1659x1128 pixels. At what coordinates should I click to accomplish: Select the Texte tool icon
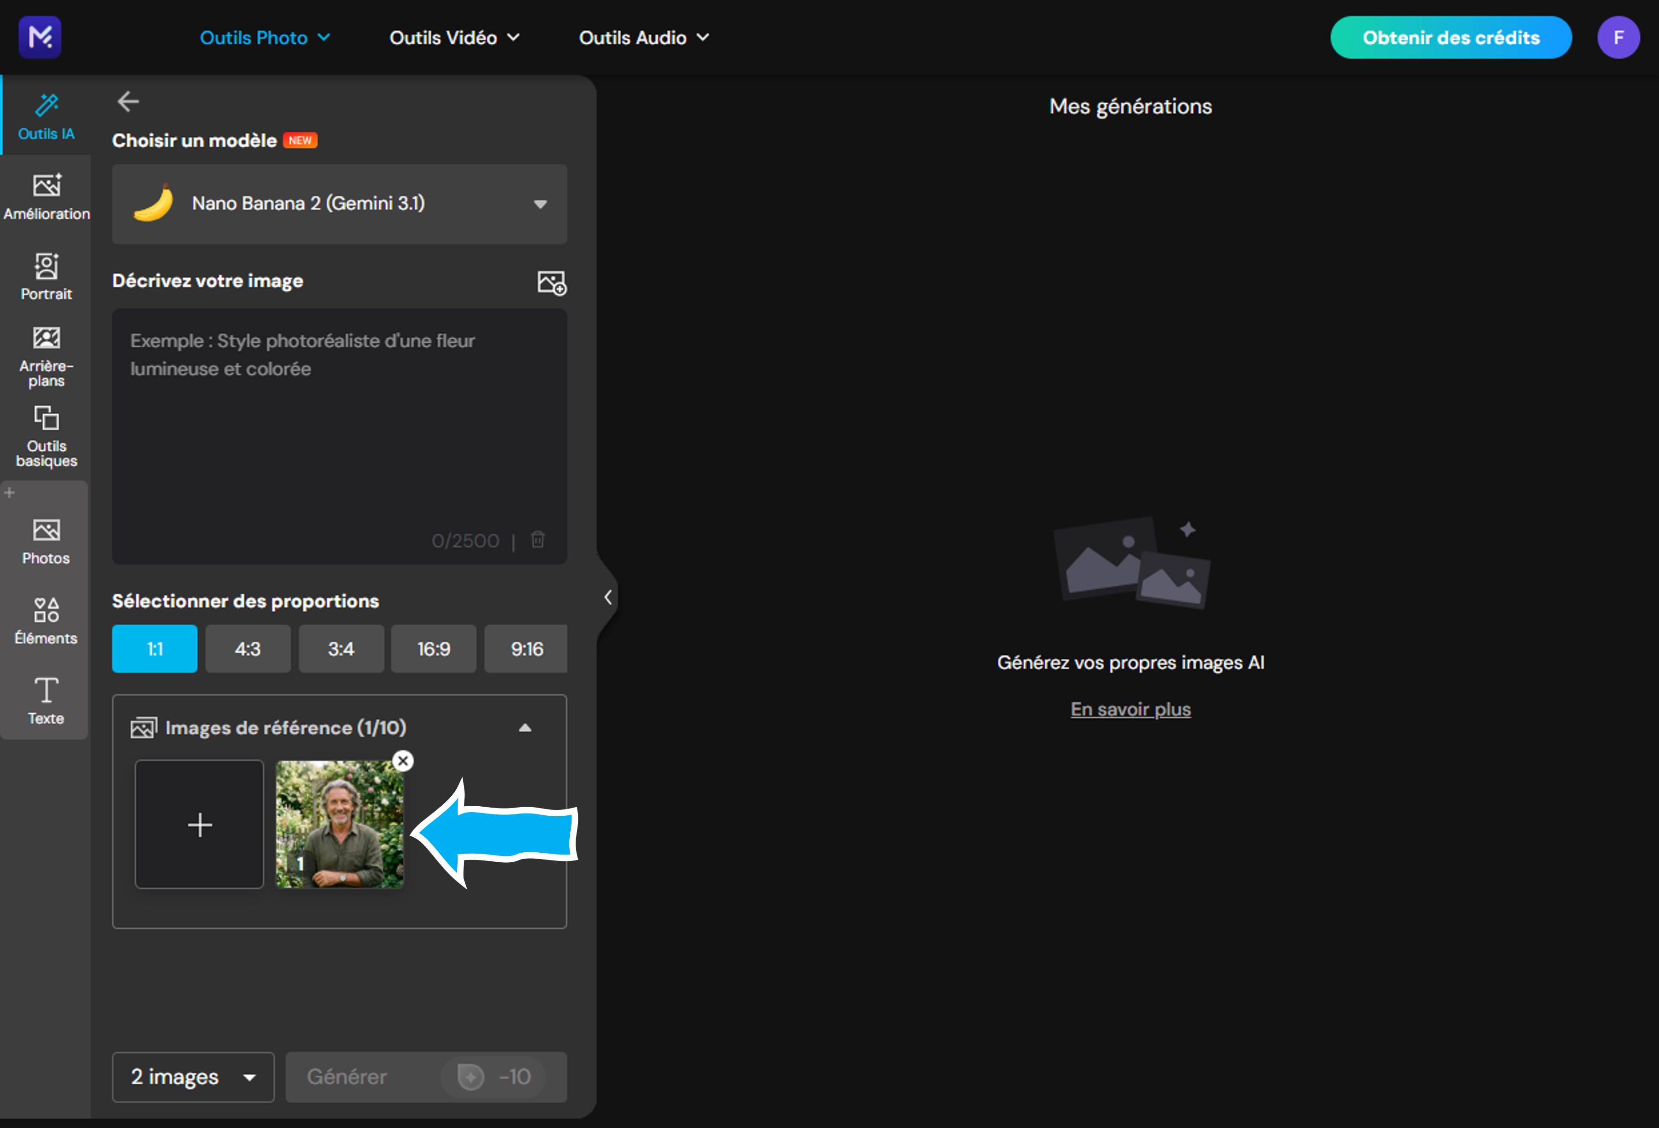(46, 700)
